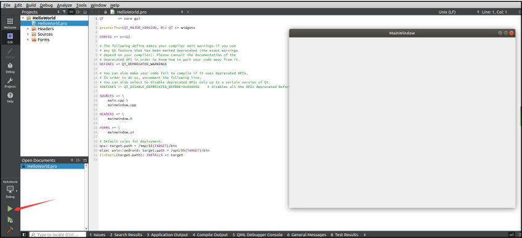Open the Build menu
Viewport: 522px width, 238px height.
point(31,6)
